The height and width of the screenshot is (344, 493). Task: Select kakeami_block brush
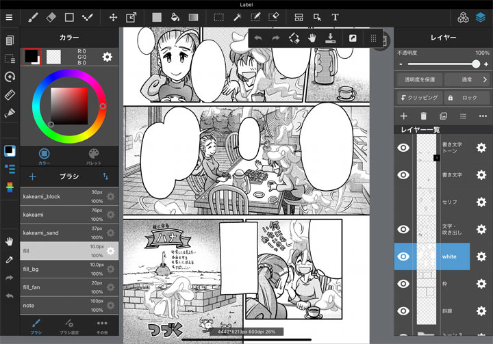69,196
